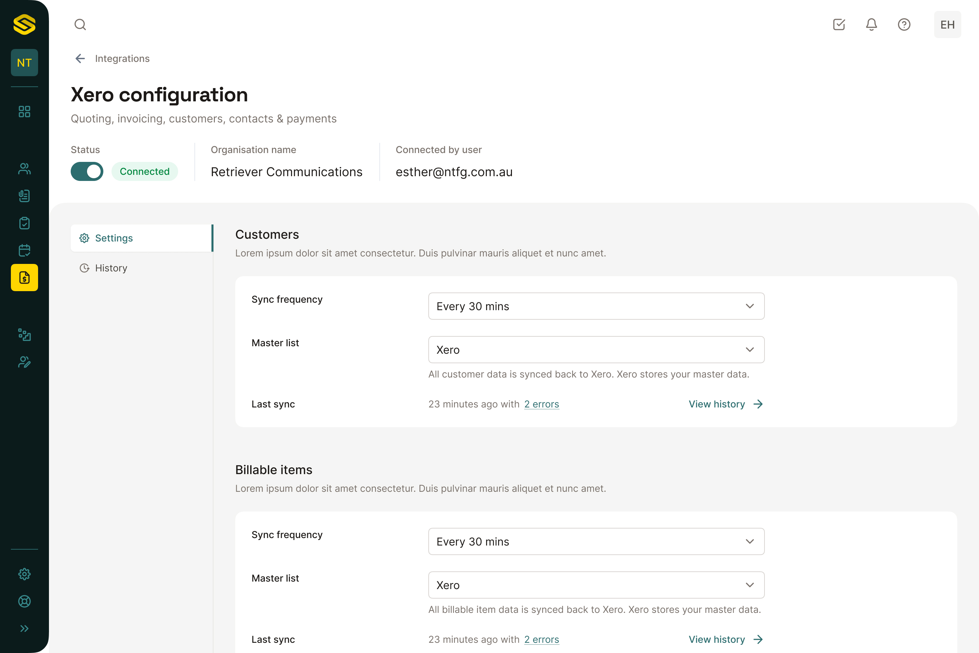Click the search magnifier icon
Screen dimensions: 979x653
pos(80,24)
